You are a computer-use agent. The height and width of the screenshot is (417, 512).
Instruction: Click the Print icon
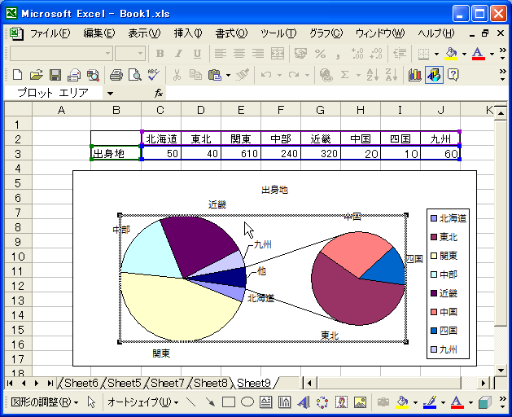[116, 75]
